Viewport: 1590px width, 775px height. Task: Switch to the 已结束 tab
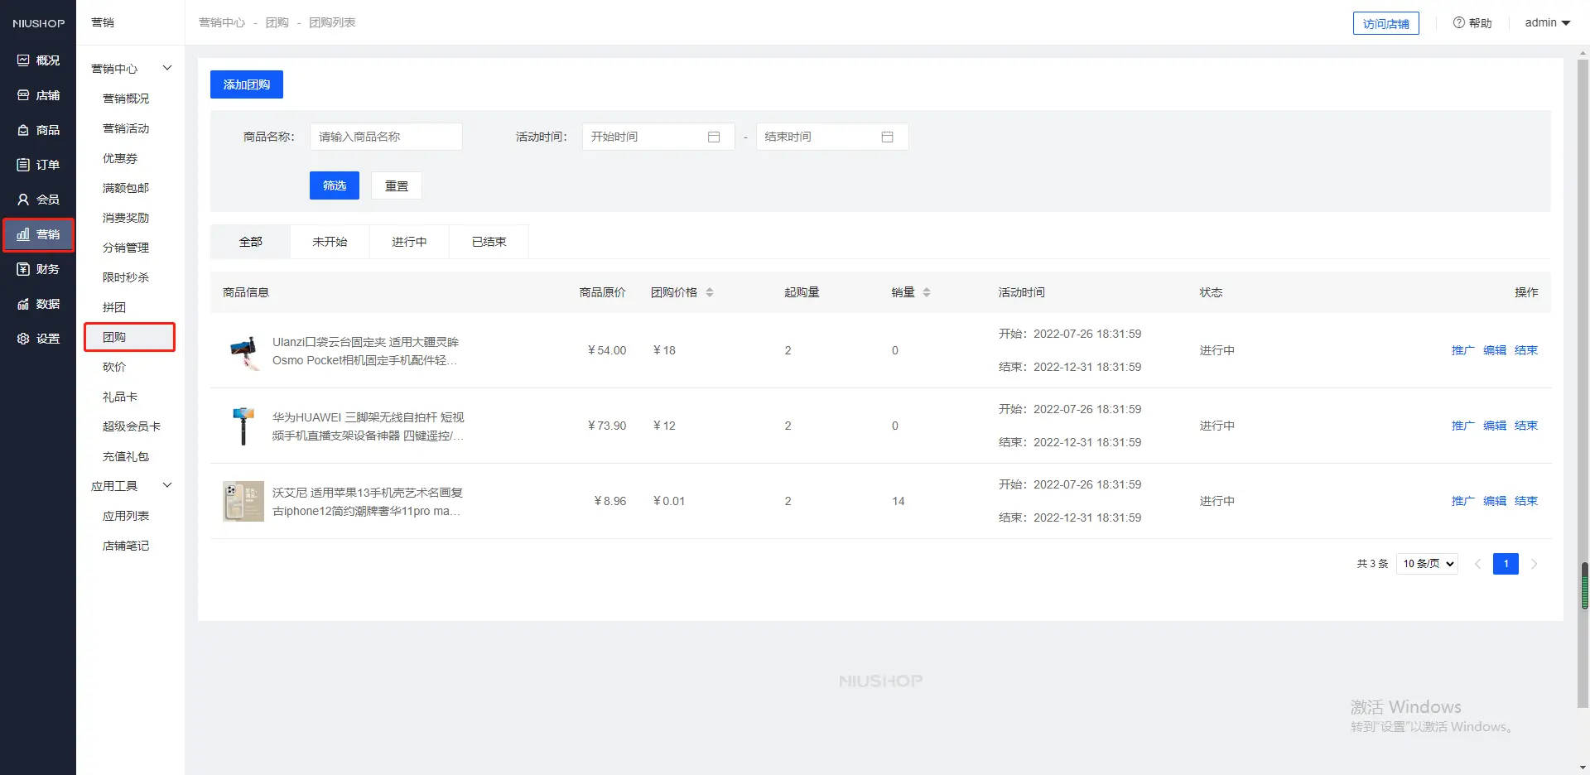[489, 242]
